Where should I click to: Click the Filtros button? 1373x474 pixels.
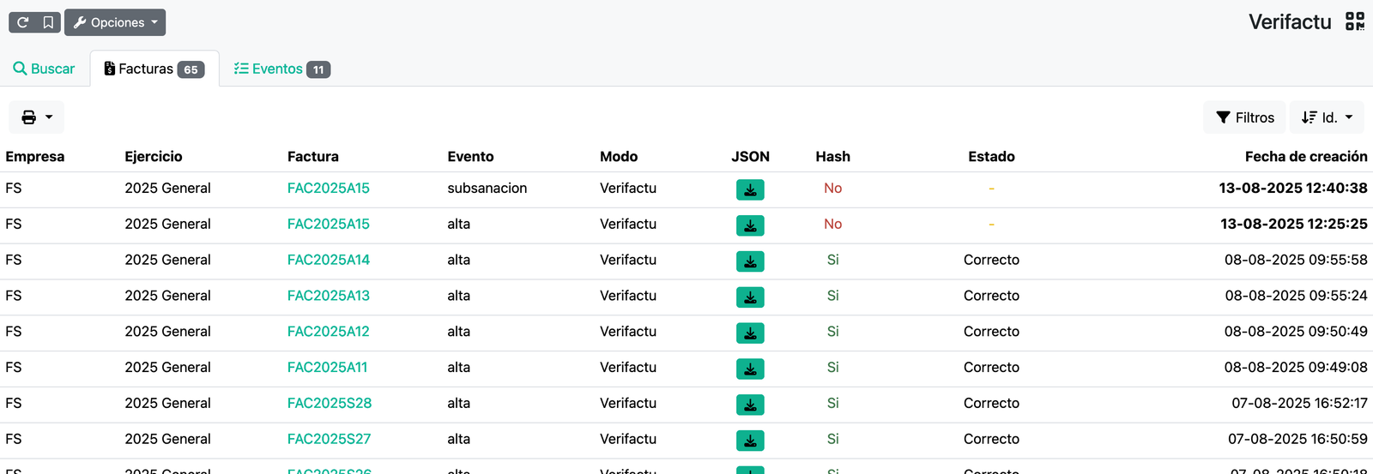1245,117
